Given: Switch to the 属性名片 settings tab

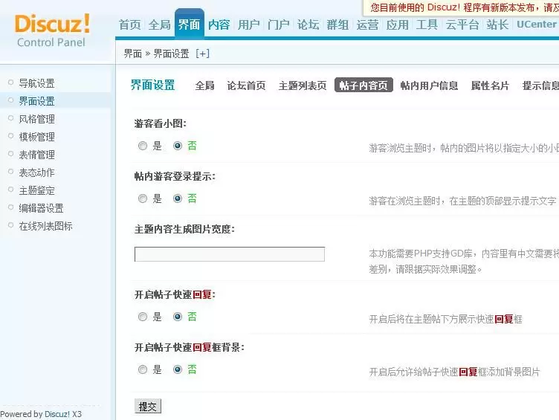Looking at the screenshot, I should pos(490,85).
